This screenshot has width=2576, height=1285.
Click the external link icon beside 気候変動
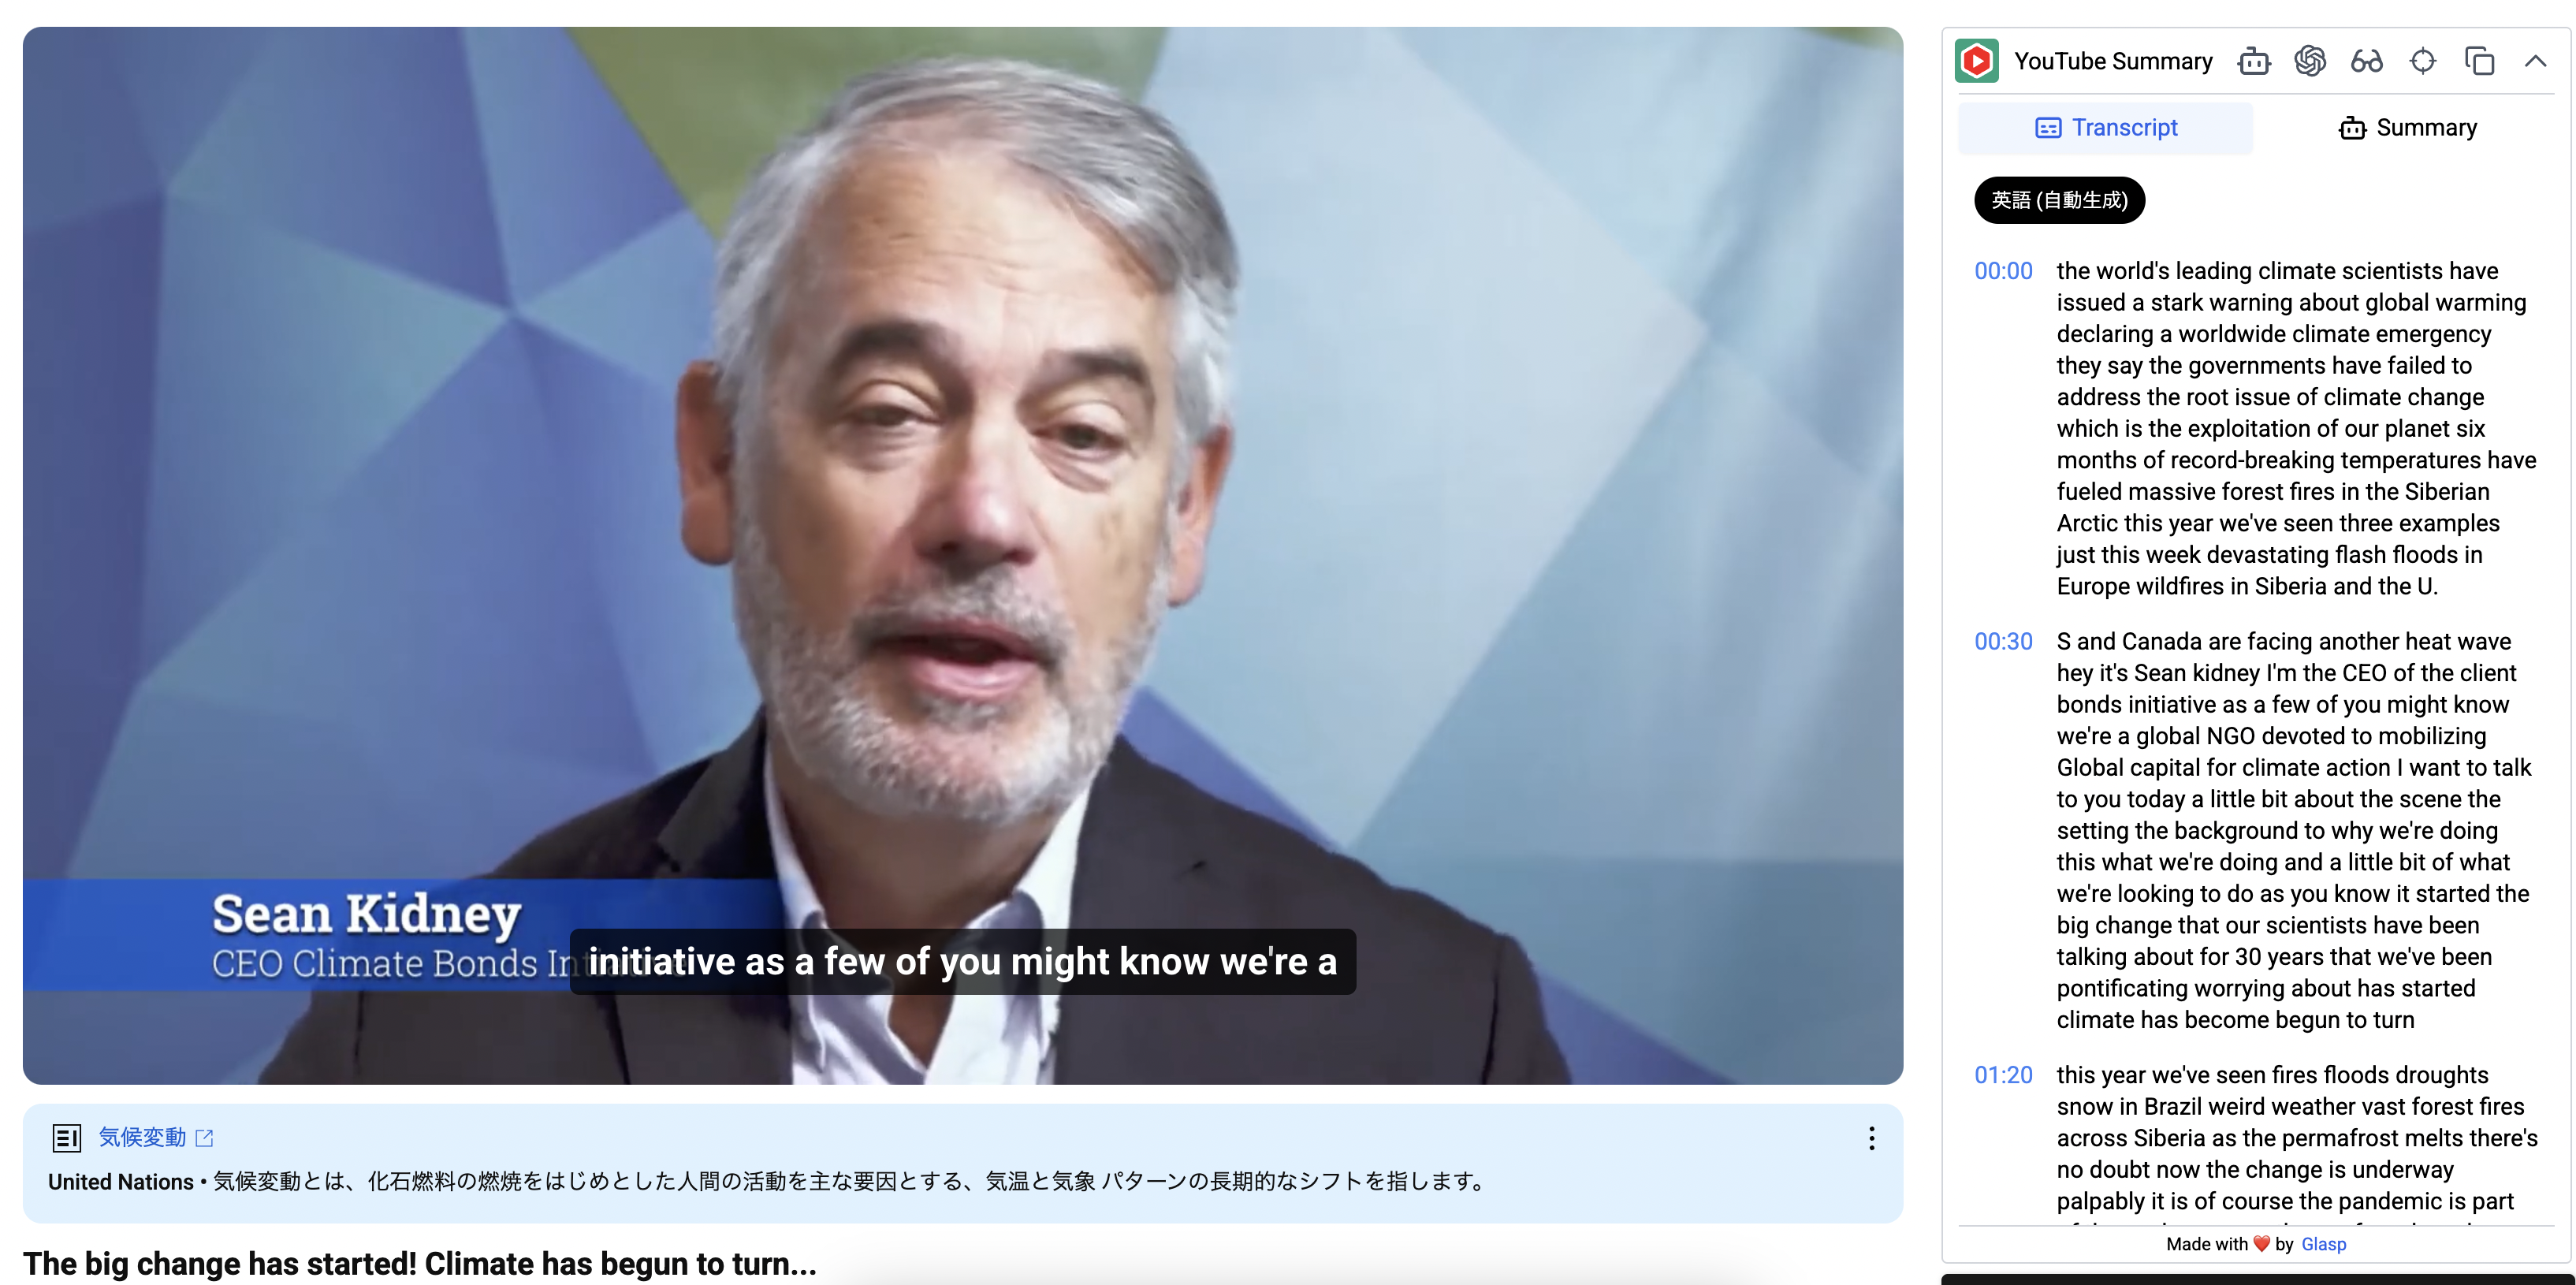pos(205,1138)
